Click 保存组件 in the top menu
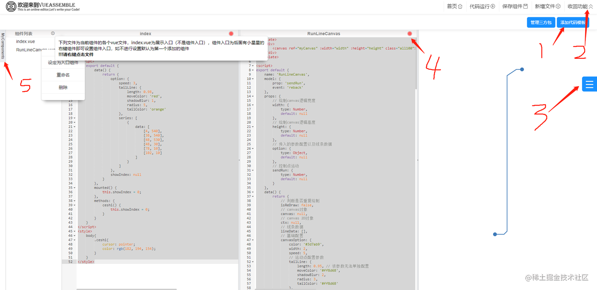Viewport: 597px width, 290px height. point(515,6)
